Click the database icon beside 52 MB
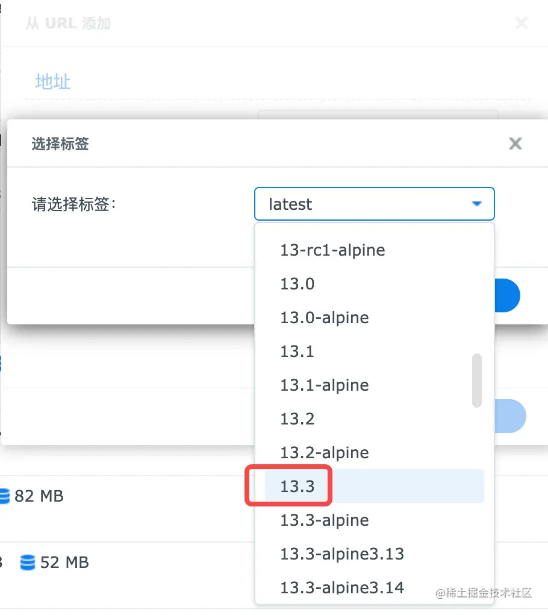 pyautogui.click(x=28, y=563)
